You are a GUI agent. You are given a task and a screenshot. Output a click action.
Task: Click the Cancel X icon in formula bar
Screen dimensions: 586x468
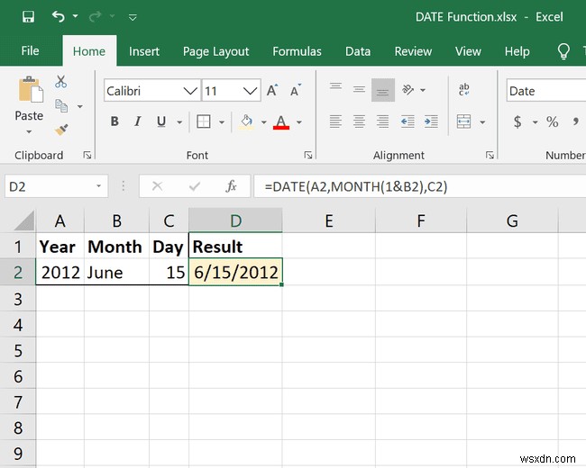point(158,186)
